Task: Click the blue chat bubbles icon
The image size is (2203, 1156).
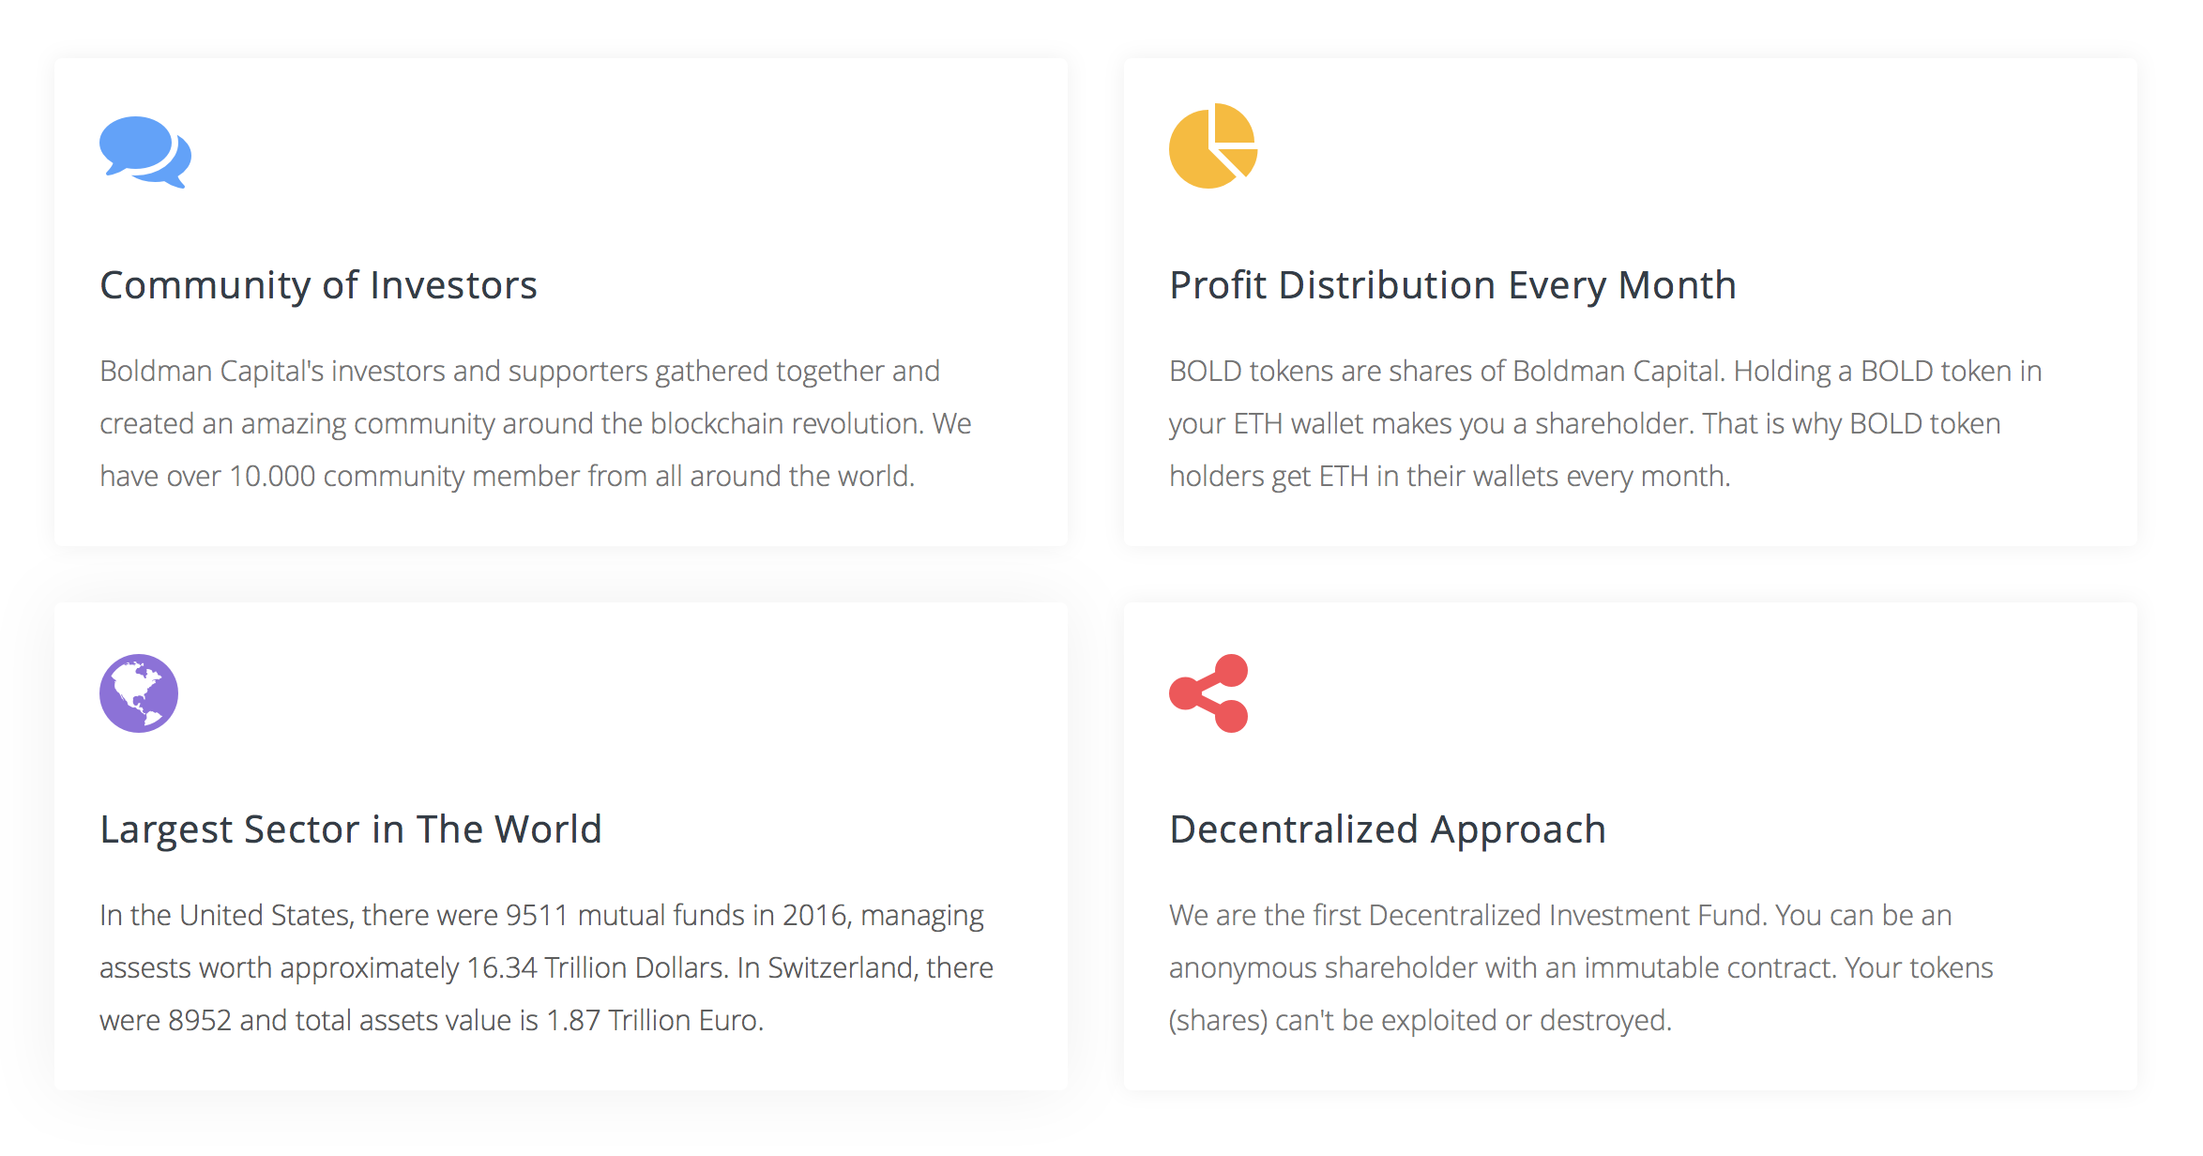Action: [x=145, y=152]
